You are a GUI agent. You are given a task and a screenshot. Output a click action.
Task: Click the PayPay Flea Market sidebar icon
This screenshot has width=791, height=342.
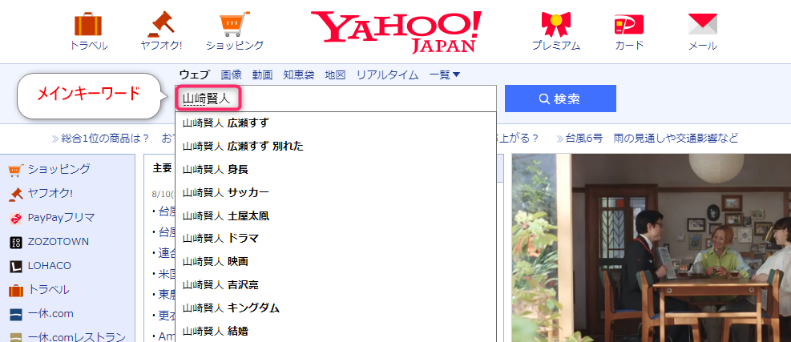tap(15, 218)
